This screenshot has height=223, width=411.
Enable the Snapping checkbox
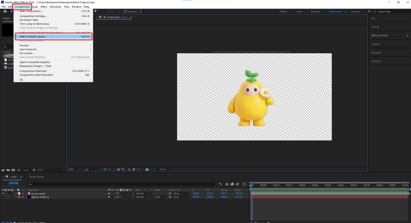coord(125,12)
